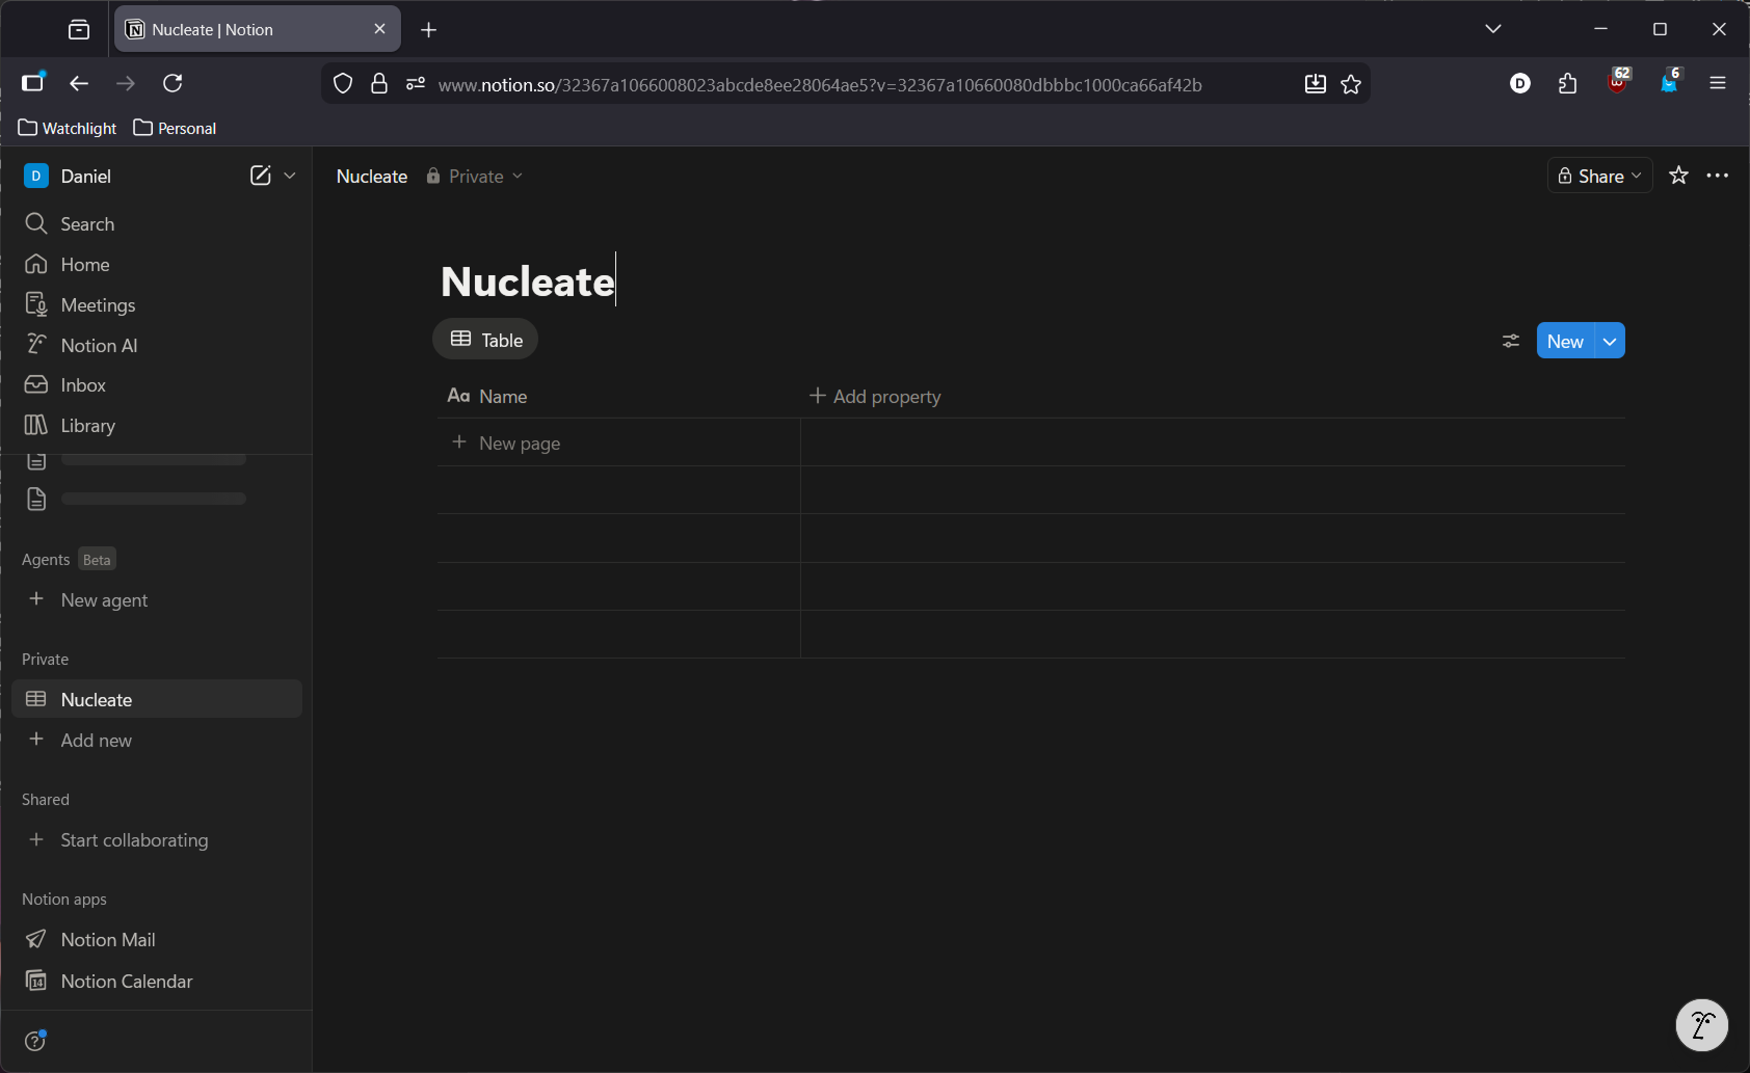
Task: Open the Meetings section in the sidebar
Action: coord(98,305)
